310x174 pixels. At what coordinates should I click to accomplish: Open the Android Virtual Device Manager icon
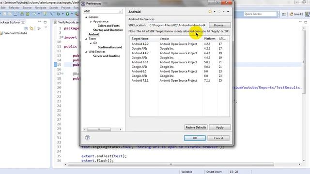(x=28, y=14)
